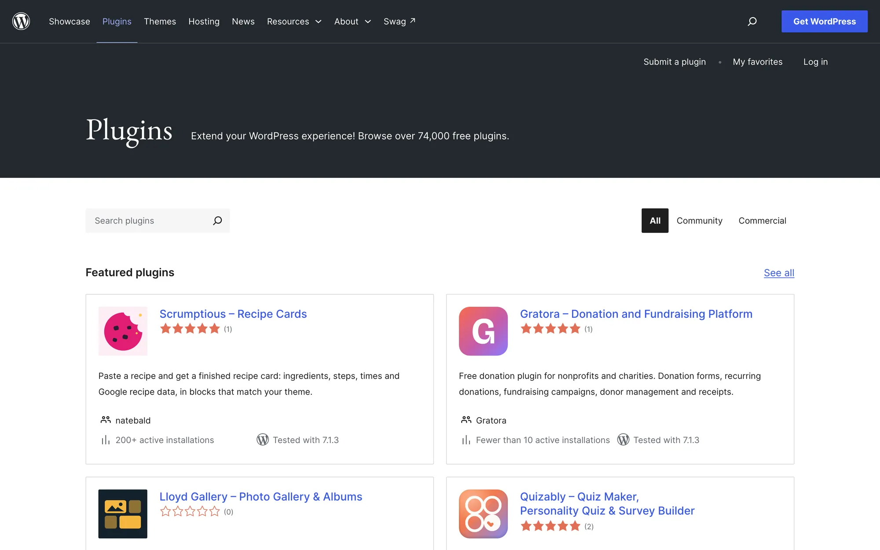Open Lloyd Gallery – Photo Gallery & Albums title
This screenshot has height=550, width=880.
[260, 496]
